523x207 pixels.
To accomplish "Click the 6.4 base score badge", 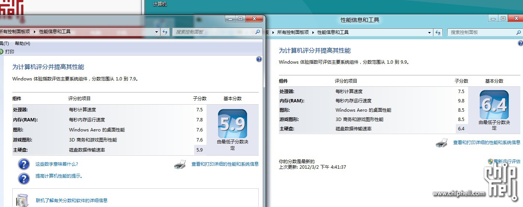I will [x=494, y=105].
